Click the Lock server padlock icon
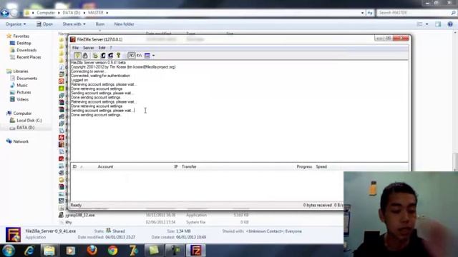The image size is (458, 257). [85, 56]
